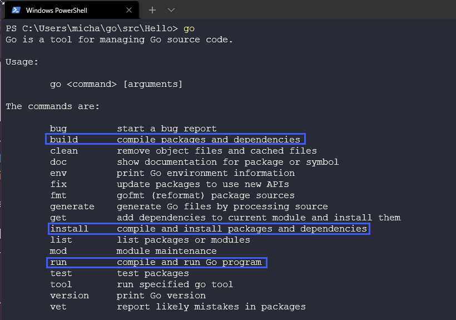The width and height of the screenshot is (456, 320).
Task: Click the 'doc' command name
Action: 58,162
